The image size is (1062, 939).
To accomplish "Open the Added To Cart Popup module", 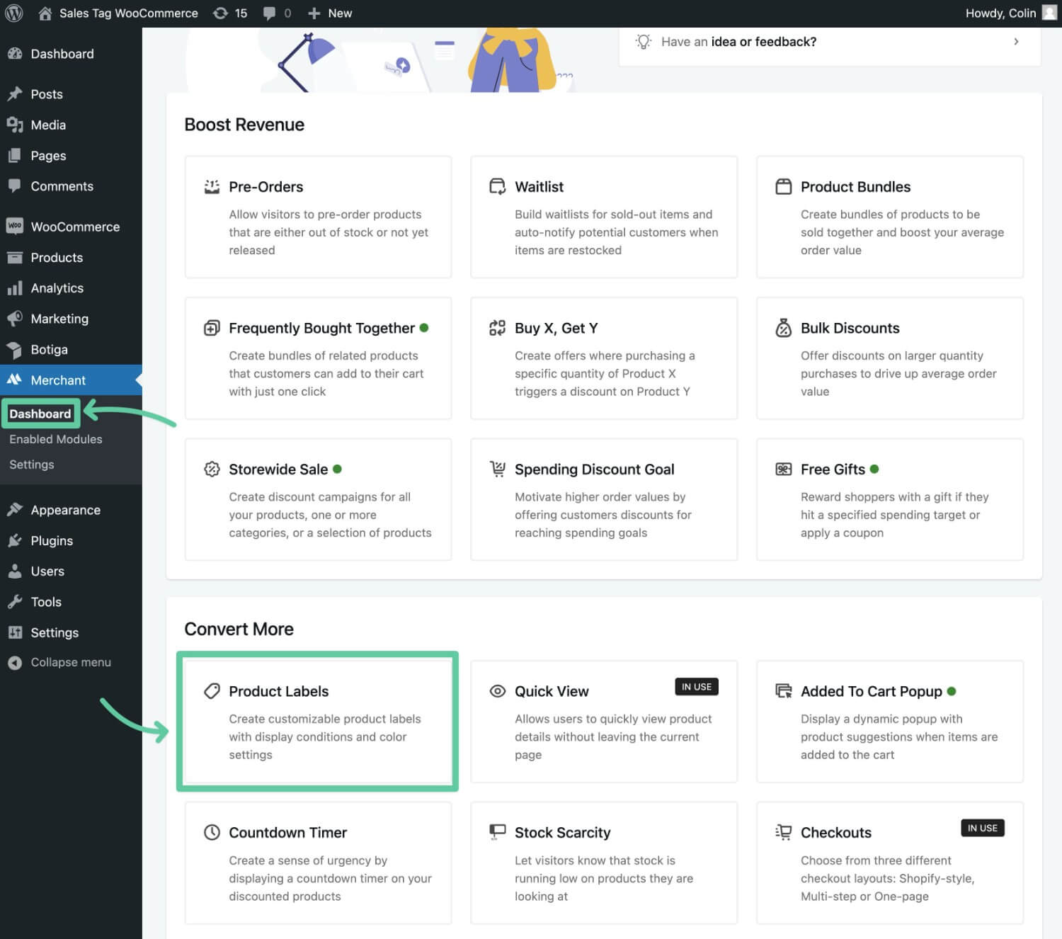I will point(890,722).
